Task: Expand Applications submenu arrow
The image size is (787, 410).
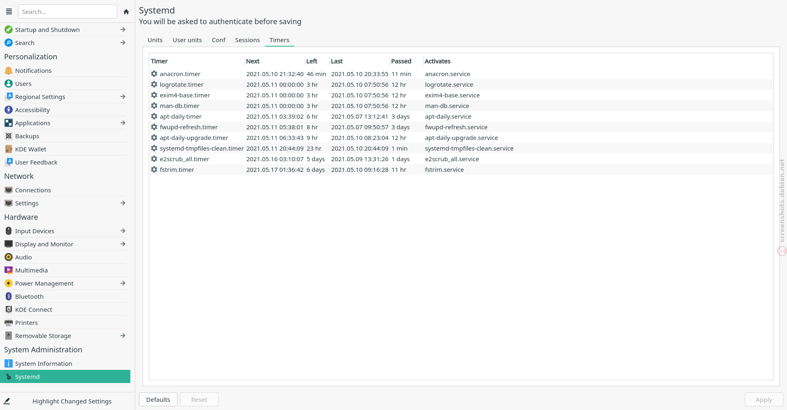Action: pyautogui.click(x=123, y=123)
